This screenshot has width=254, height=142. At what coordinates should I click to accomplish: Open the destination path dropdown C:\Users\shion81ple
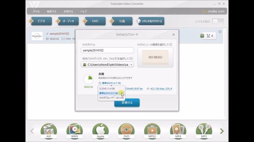(108, 65)
